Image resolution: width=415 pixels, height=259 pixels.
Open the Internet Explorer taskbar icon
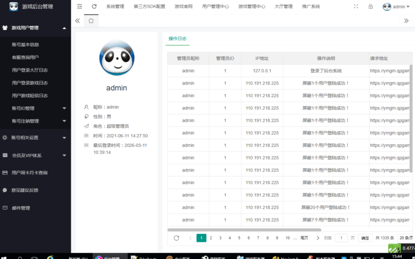pyautogui.click(x=50, y=257)
